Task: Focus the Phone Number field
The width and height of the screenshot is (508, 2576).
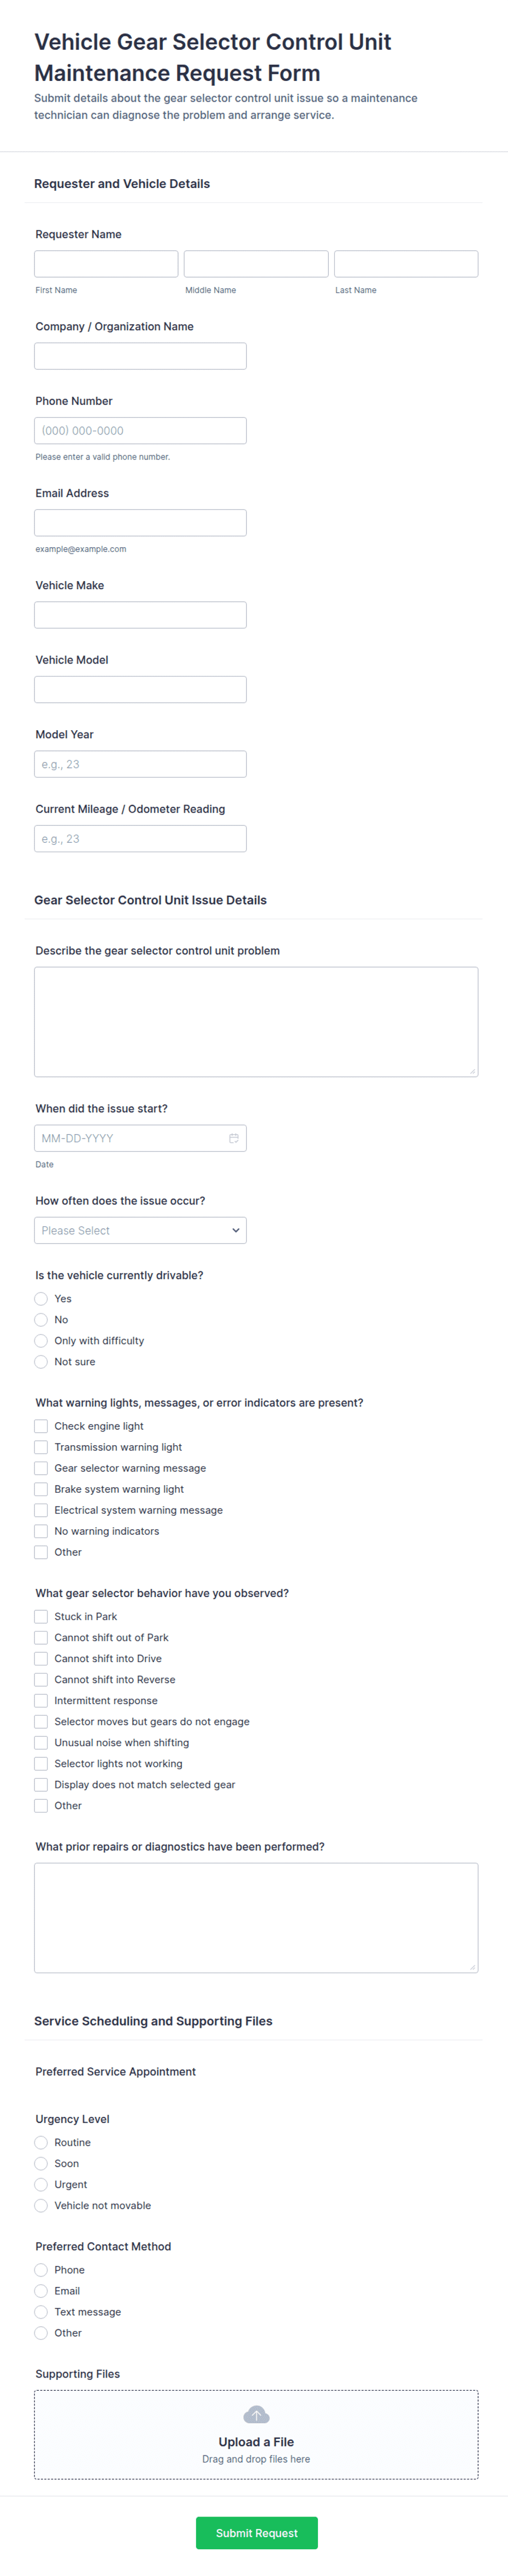Action: [140, 431]
